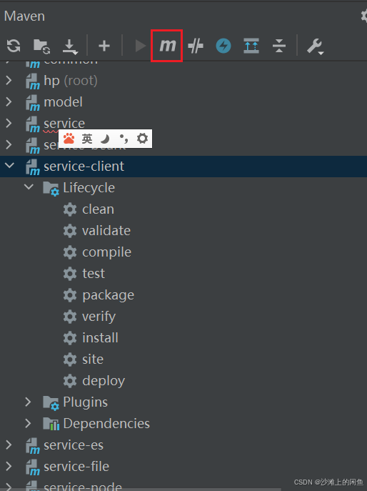Open input method toolbar settings gear
The width and height of the screenshot is (367, 491).
pos(142,138)
